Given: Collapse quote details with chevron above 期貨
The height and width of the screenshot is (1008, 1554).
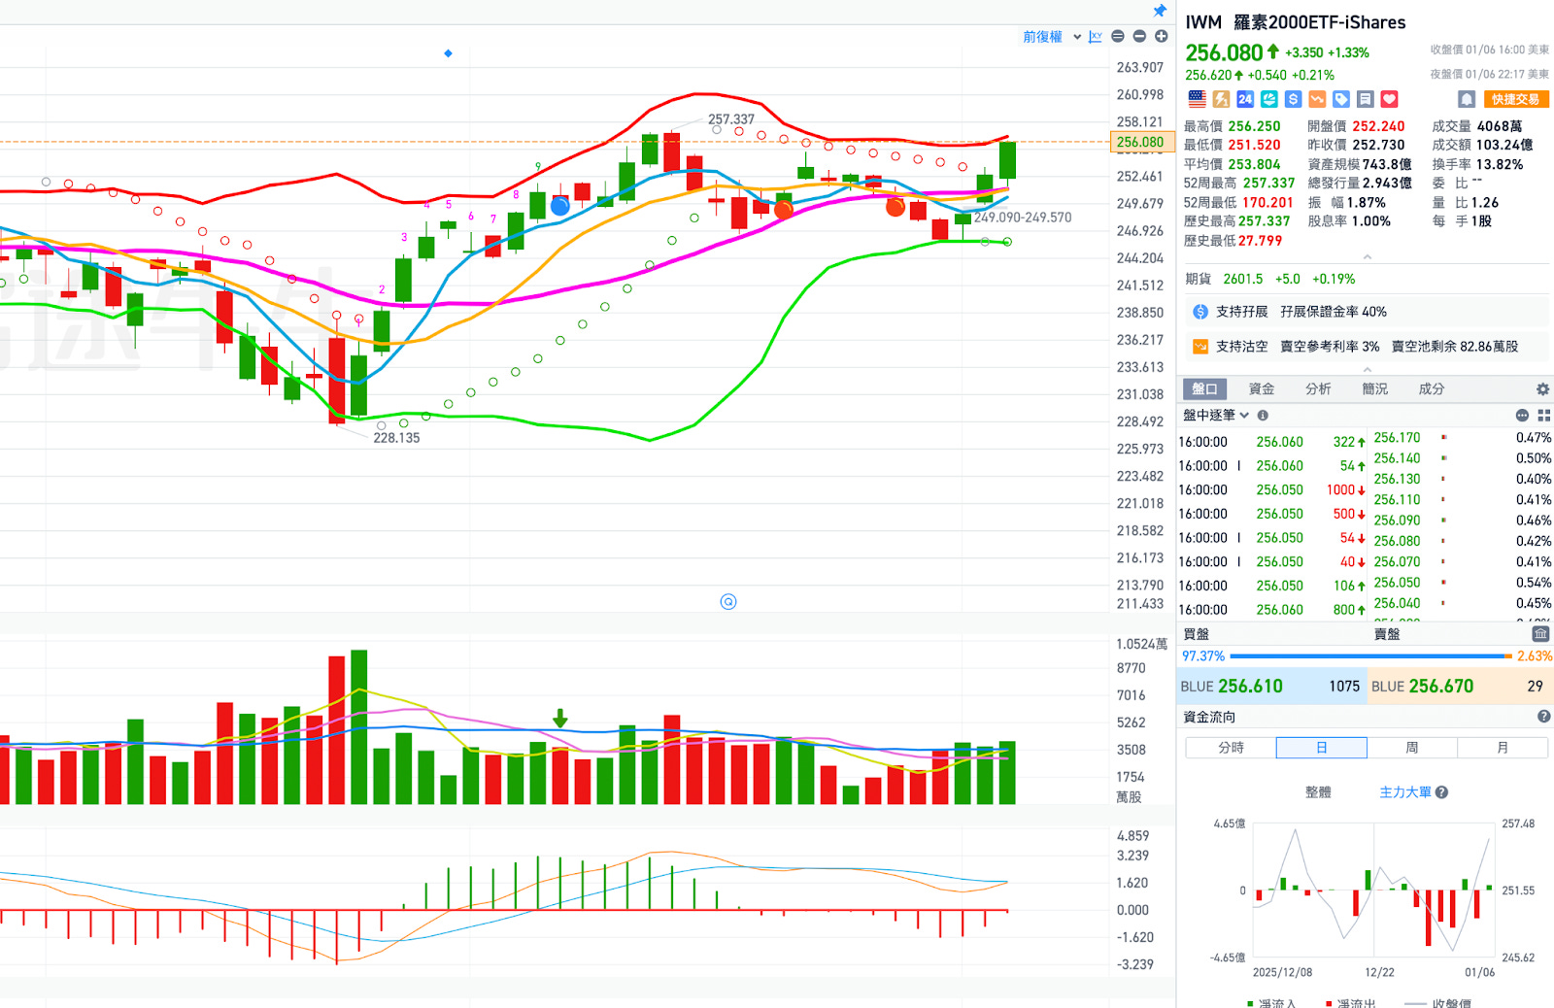Looking at the screenshot, I should 1367,257.
